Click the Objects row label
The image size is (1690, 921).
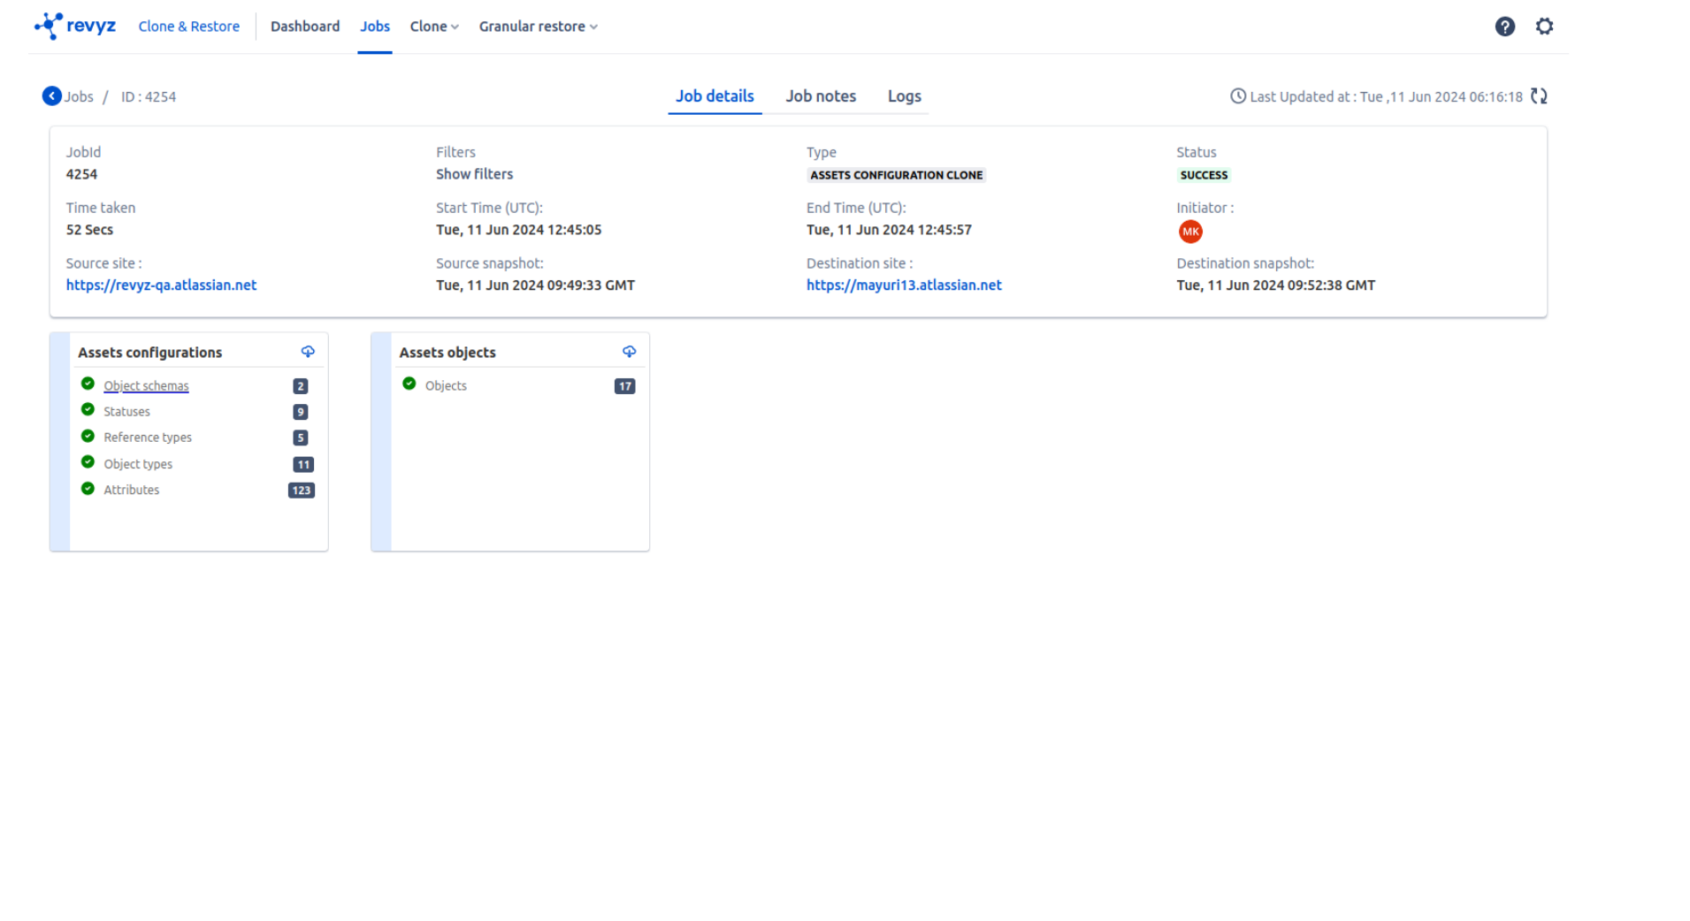coord(446,386)
